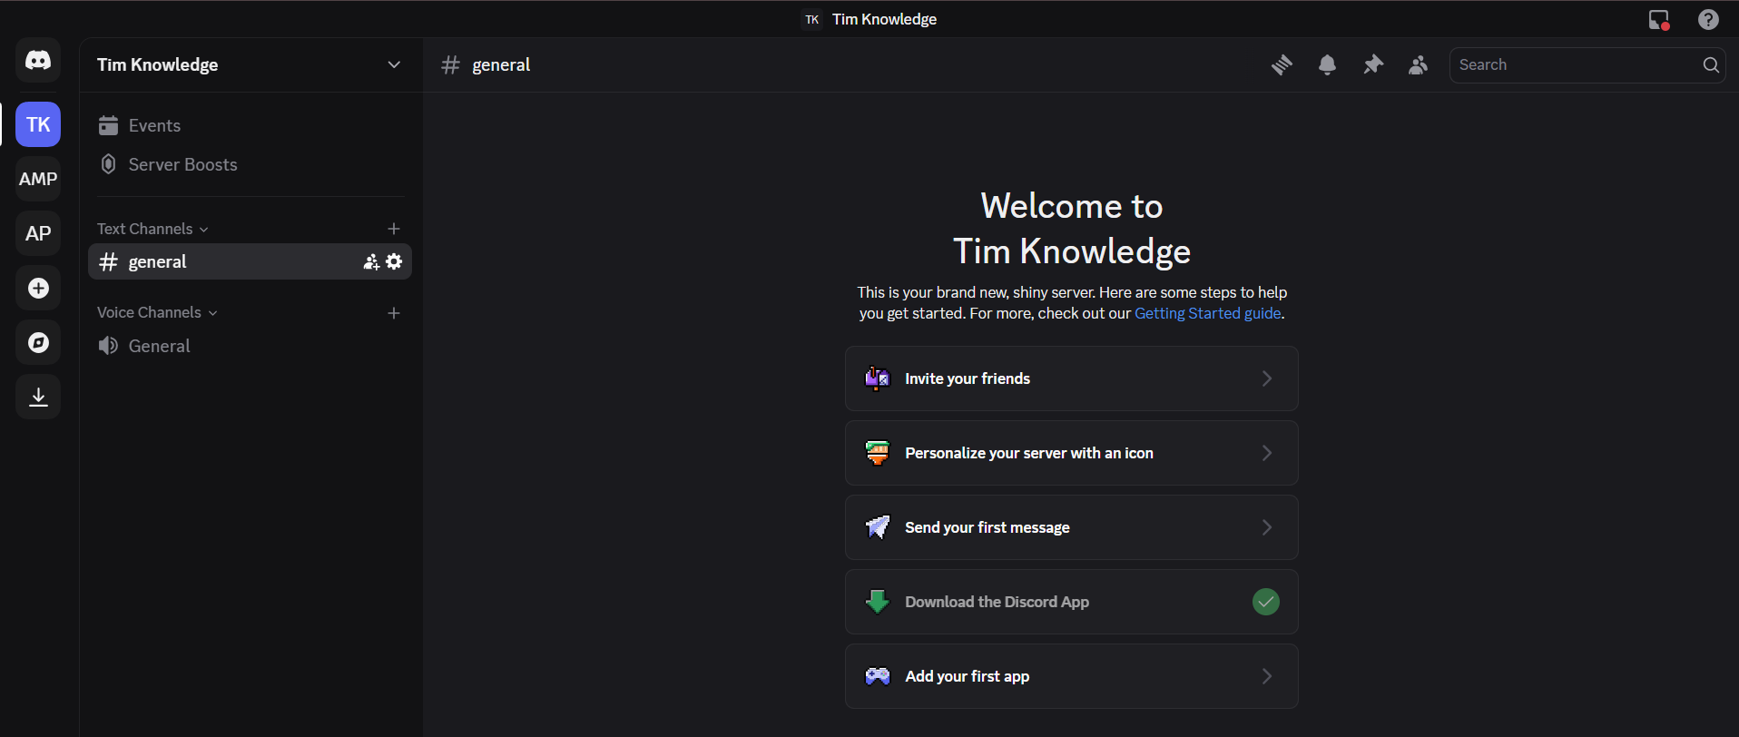The image size is (1739, 737).
Task: Click chevron on Send your first message
Action: [1267, 527]
